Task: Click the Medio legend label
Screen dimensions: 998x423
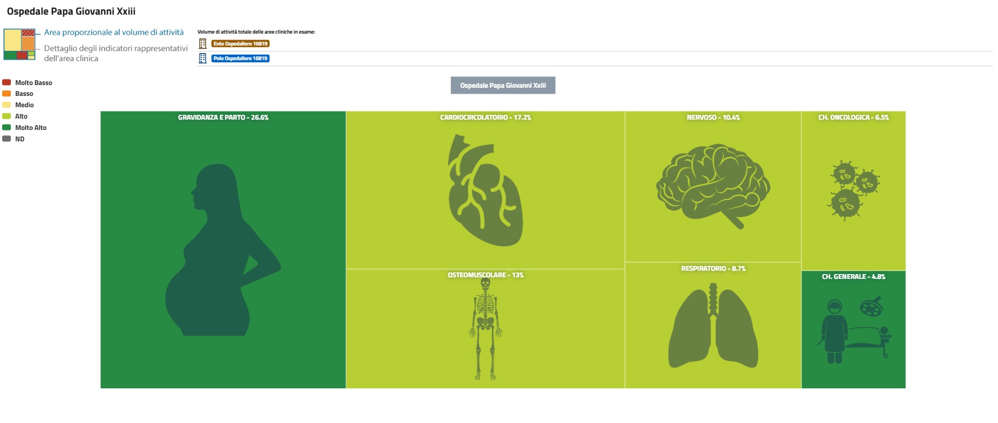Action: 24,105
